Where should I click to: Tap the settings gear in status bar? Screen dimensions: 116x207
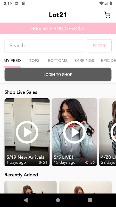pyautogui.click(x=17, y=3)
